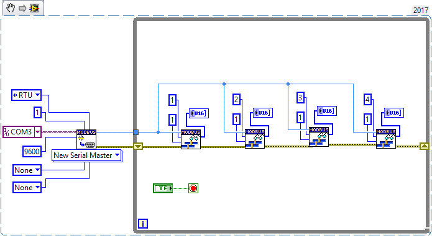The image size is (432, 236).
Task: Click the starting address constant 3
Action: 301,98
